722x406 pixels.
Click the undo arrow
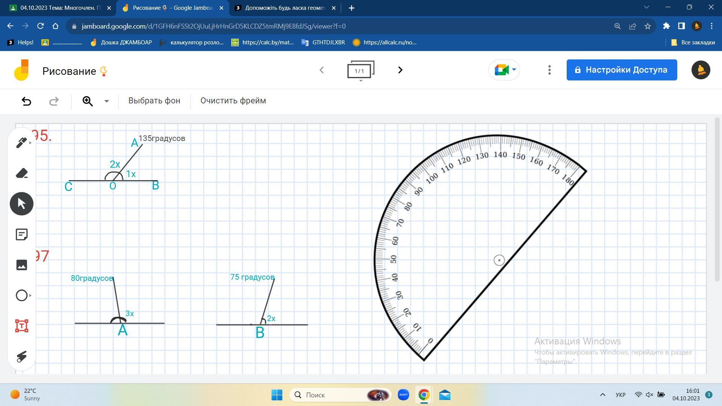(x=26, y=101)
